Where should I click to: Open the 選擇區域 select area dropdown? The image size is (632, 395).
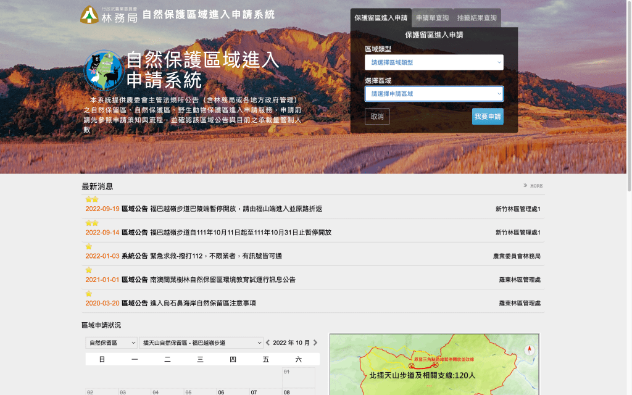click(434, 94)
